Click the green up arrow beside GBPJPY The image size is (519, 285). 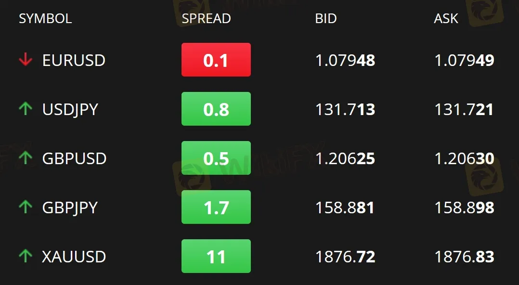coord(25,207)
